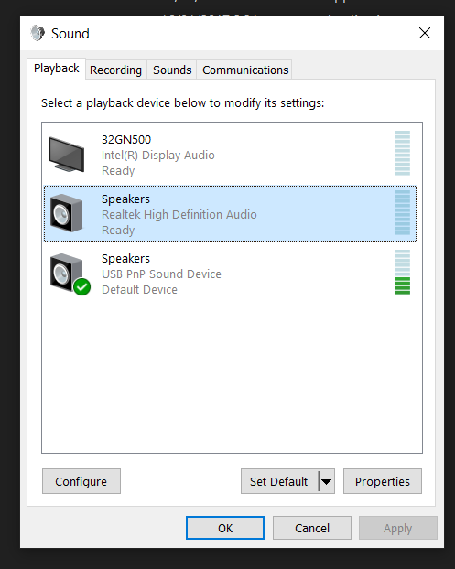Click 'USB PnP Sound Device' text
455x569 pixels.
pyautogui.click(x=161, y=274)
